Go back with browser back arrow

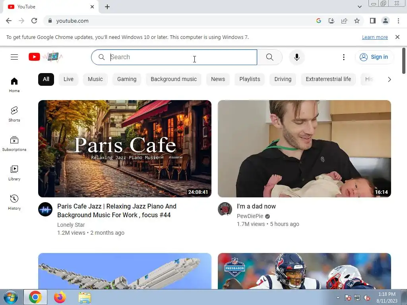(9, 21)
